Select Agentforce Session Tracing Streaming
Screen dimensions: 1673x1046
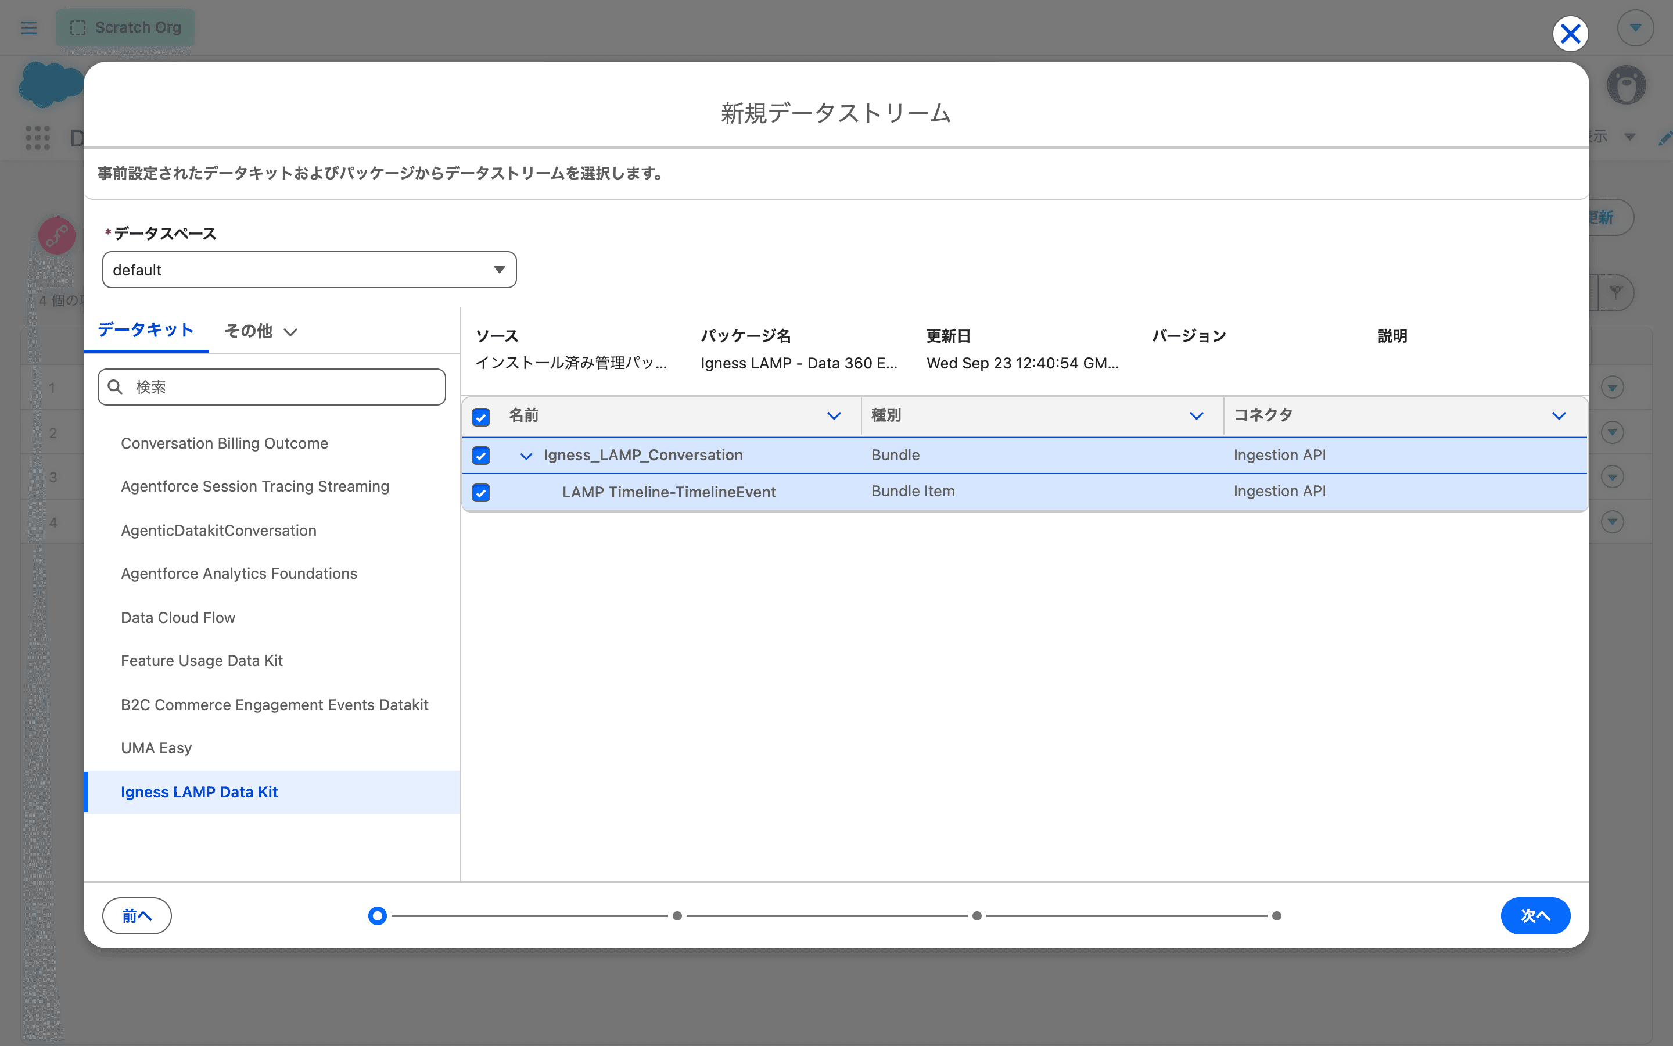pyautogui.click(x=272, y=486)
